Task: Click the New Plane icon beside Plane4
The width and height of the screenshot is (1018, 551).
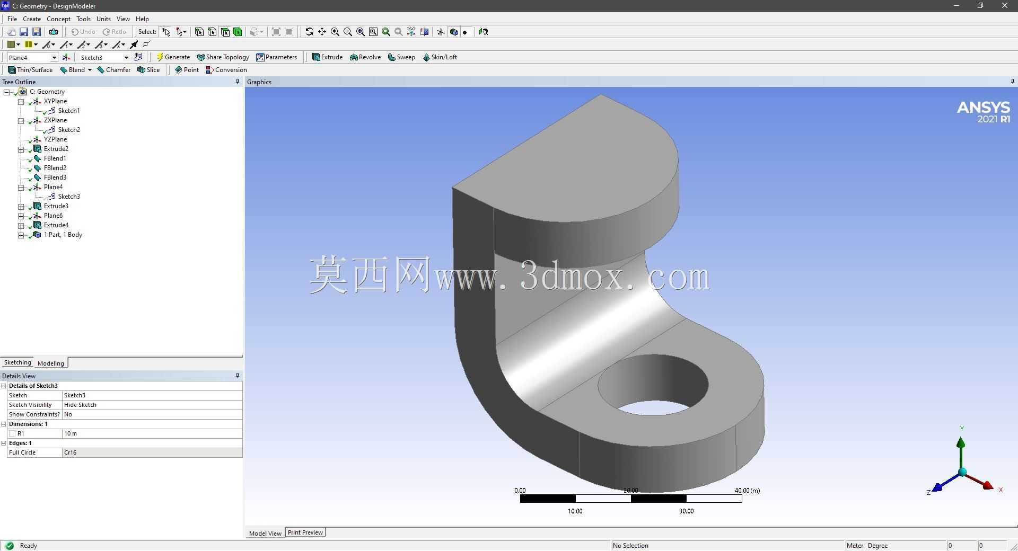Action: click(x=66, y=57)
